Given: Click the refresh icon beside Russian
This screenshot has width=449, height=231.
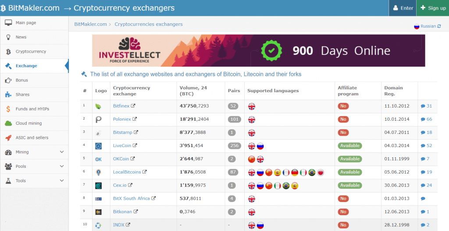Looking at the screenshot, I should coord(439,26).
